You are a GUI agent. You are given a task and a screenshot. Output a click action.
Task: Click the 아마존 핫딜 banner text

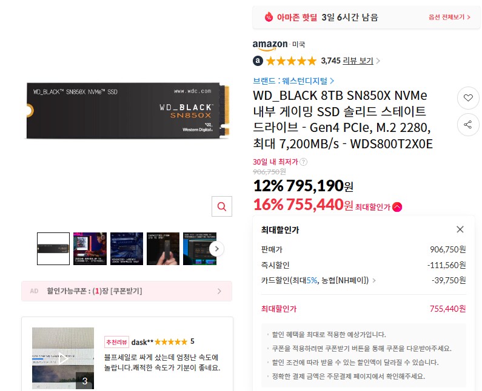click(297, 17)
